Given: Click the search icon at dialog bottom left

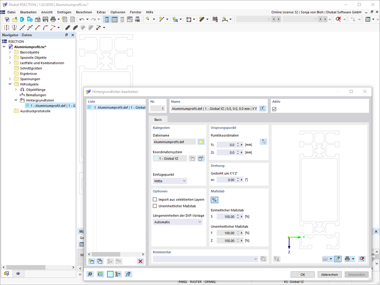Looking at the screenshot, I should tap(90, 274).
